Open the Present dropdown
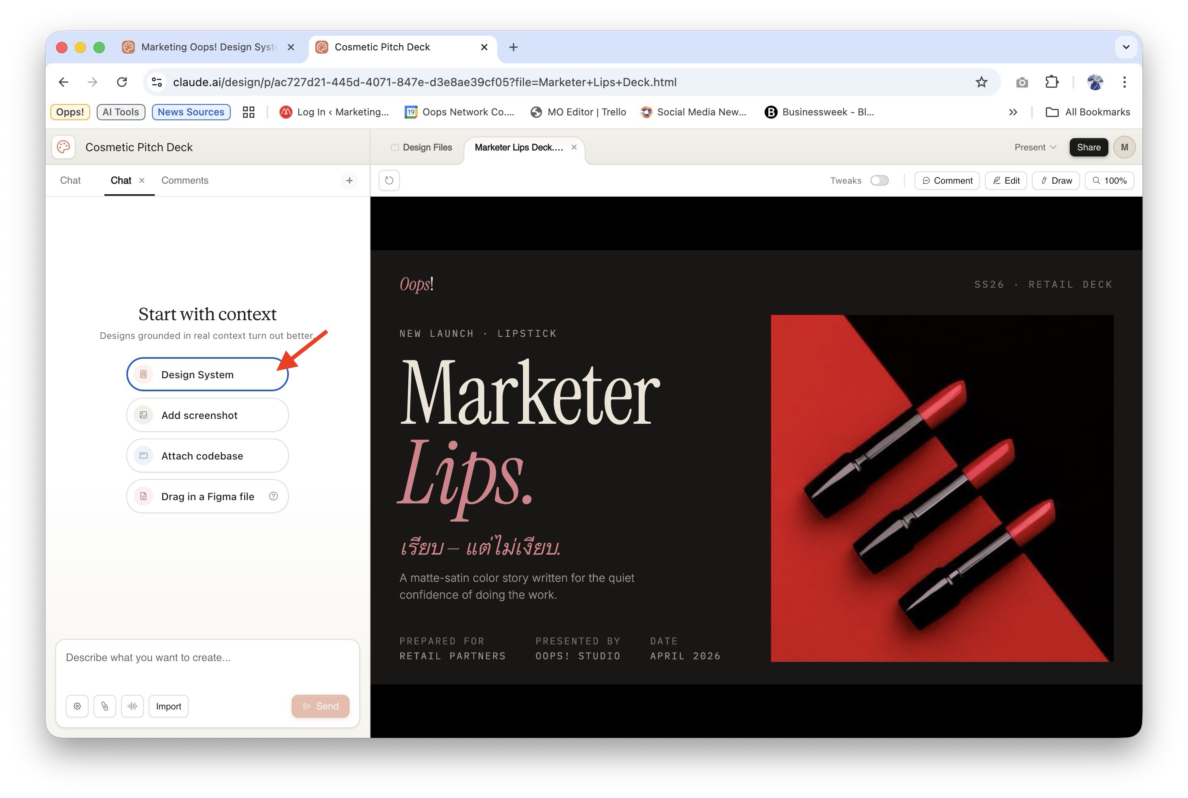The width and height of the screenshot is (1188, 798). click(x=1034, y=147)
